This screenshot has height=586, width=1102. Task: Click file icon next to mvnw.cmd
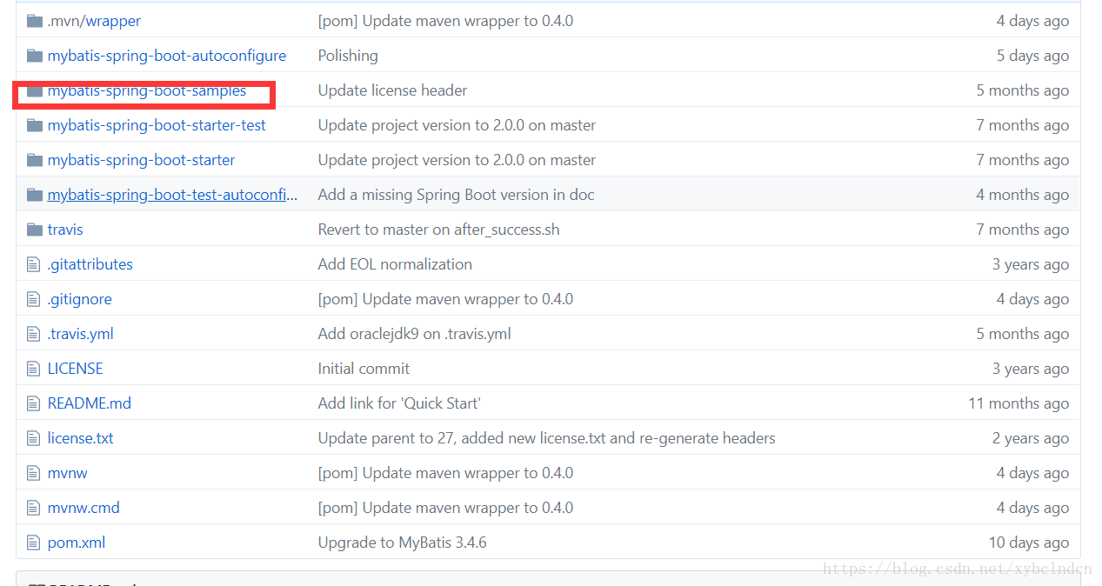[34, 508]
